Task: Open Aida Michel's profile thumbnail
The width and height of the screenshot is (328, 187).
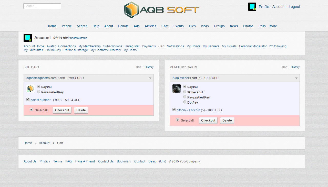Action: (x=177, y=89)
